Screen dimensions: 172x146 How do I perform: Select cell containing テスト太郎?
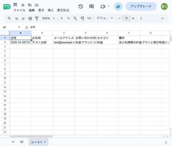pos(42,43)
